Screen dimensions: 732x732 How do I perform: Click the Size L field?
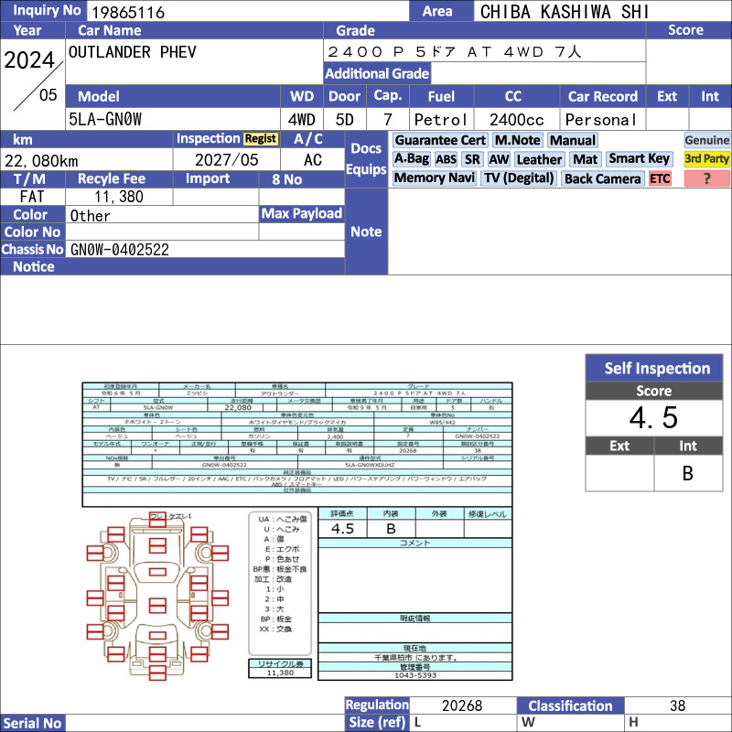pyautogui.click(x=463, y=723)
